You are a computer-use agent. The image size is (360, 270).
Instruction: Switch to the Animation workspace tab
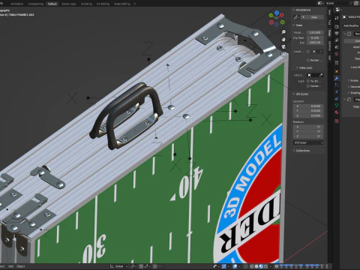[x=17, y=4]
